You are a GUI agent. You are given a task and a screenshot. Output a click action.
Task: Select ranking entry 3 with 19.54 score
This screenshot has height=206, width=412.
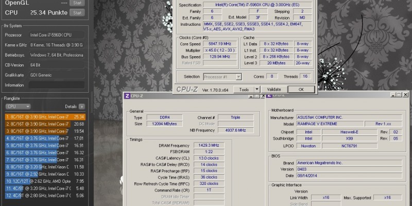pyautogui.click(x=45, y=131)
